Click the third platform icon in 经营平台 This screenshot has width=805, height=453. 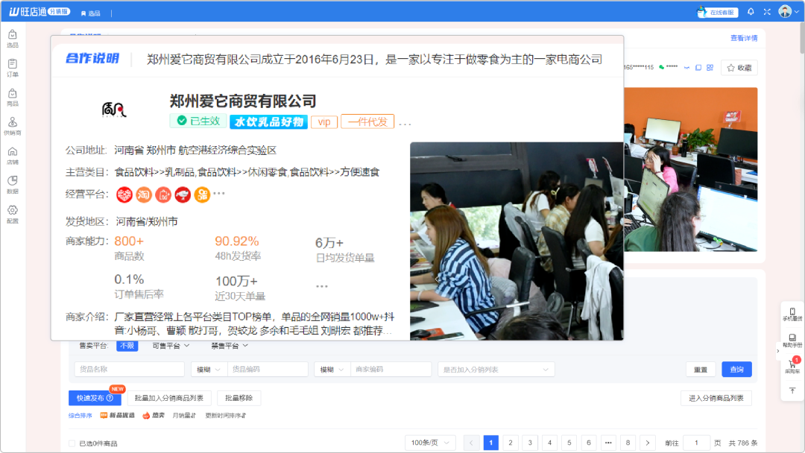pyautogui.click(x=163, y=194)
